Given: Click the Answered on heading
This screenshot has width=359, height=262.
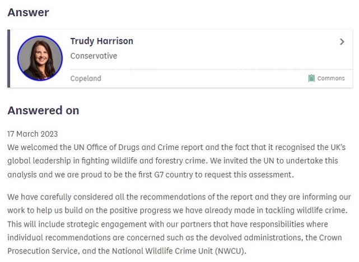Looking at the screenshot, I should (x=43, y=110).
